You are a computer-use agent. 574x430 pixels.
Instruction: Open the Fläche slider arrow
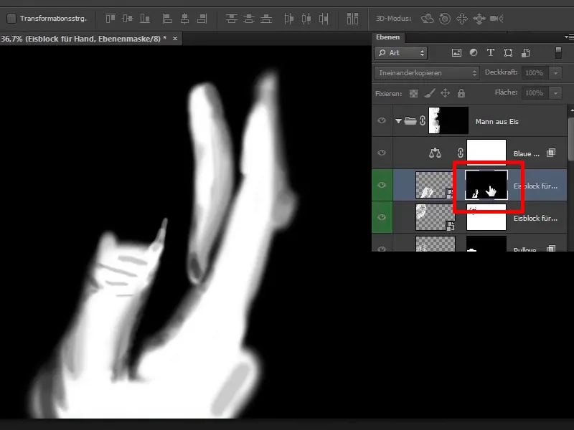(x=555, y=93)
